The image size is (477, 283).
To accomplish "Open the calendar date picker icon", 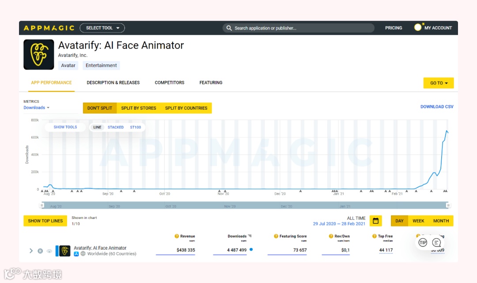I will [376, 221].
